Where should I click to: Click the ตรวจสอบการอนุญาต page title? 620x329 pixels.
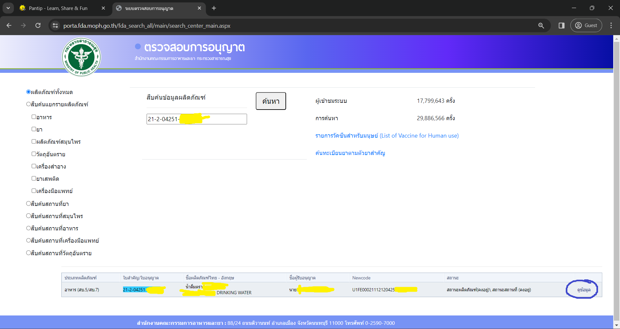(194, 47)
